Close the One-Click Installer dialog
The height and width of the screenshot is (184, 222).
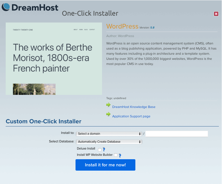coord(216,14)
